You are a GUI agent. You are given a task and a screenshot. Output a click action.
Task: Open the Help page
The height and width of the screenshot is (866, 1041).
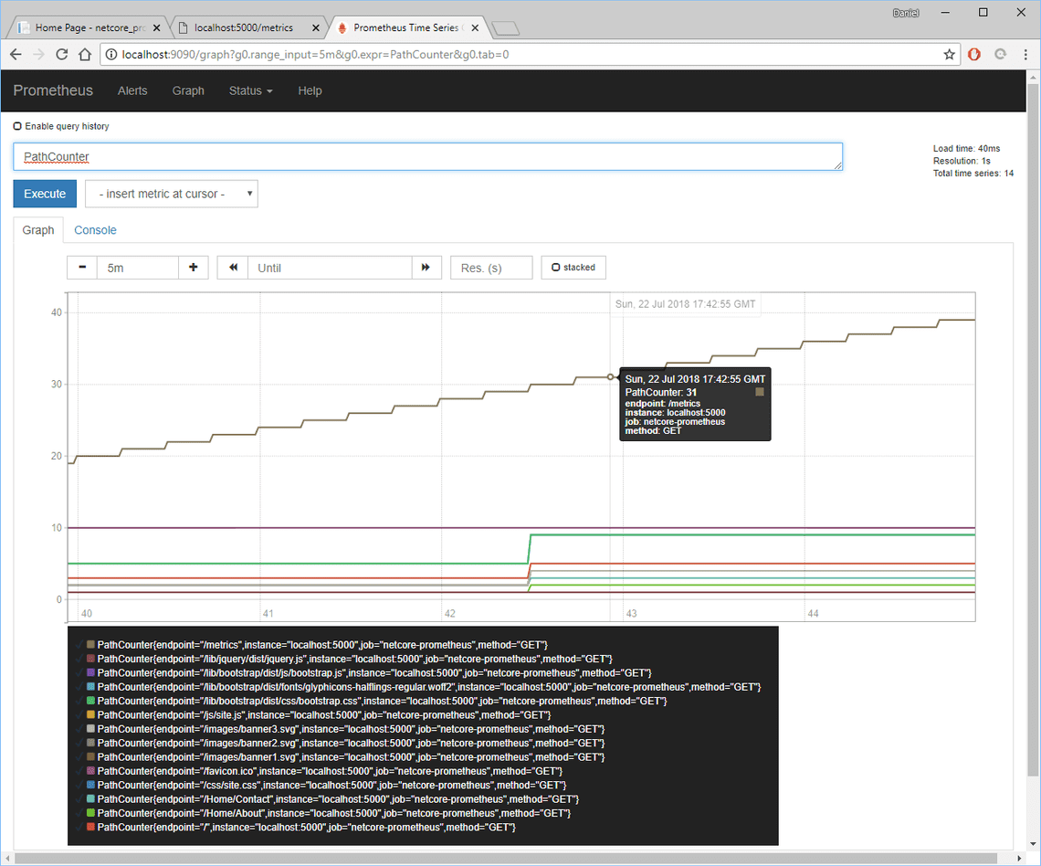(310, 90)
